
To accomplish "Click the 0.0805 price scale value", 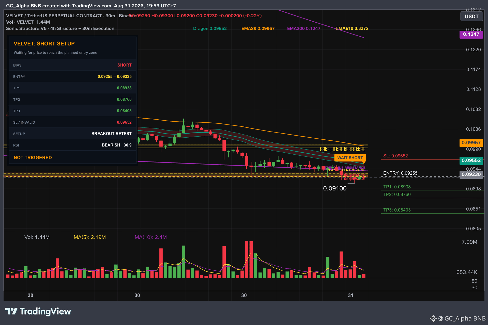I will 473,229.
